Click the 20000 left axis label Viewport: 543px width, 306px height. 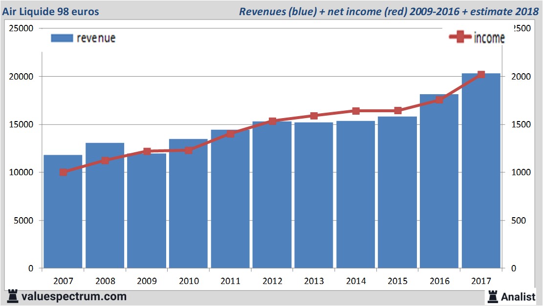point(22,77)
